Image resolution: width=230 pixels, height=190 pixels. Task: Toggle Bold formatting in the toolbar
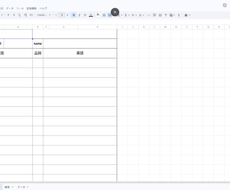[x=73, y=15]
